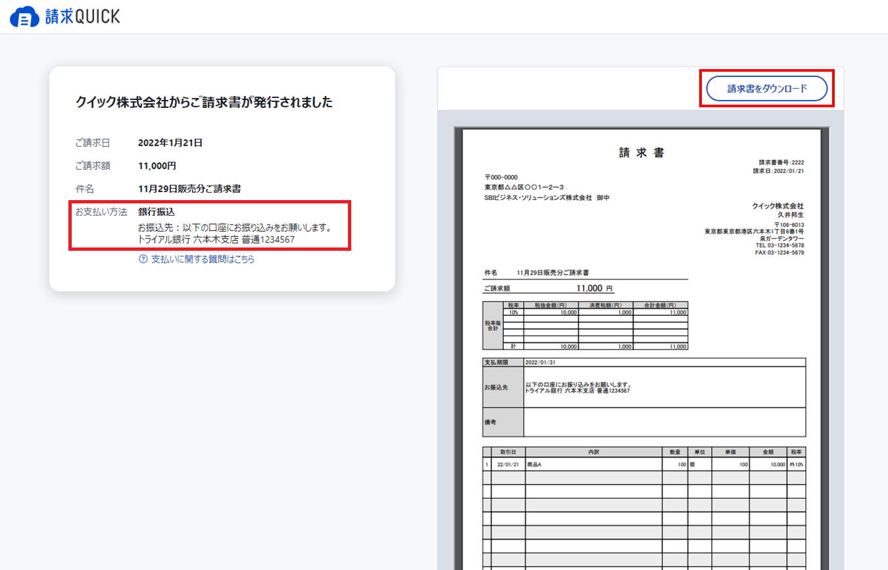Click the 取引日 column header
This screenshot has height=570, width=888.
click(508, 453)
